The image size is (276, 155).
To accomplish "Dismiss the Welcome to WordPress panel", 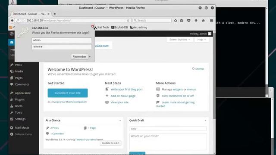I will 198,69.
